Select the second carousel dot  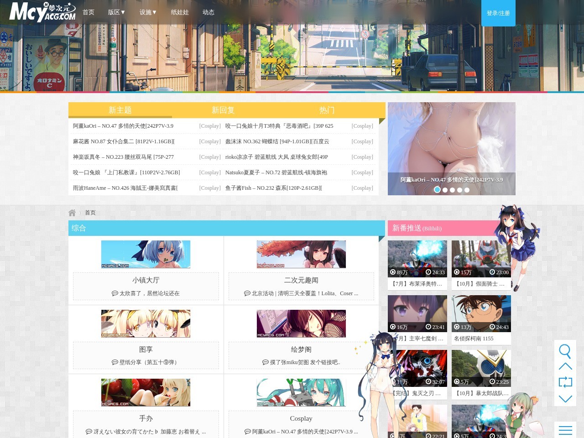coord(445,190)
